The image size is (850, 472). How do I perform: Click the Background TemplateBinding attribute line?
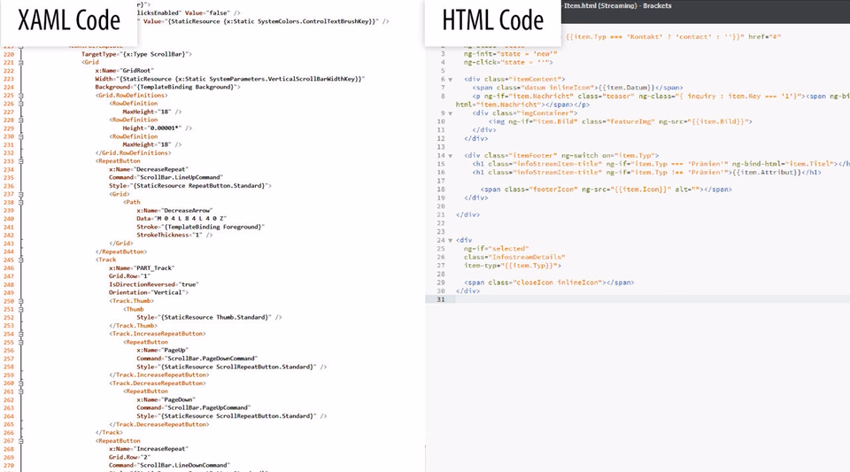click(167, 87)
